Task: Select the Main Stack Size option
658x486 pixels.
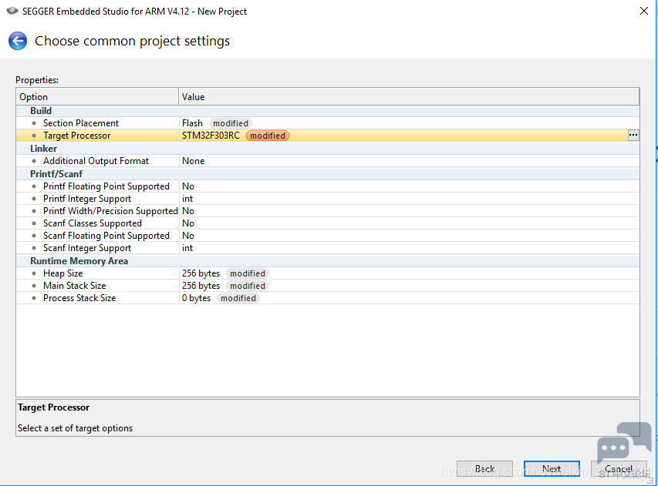Action: pyautogui.click(x=74, y=286)
